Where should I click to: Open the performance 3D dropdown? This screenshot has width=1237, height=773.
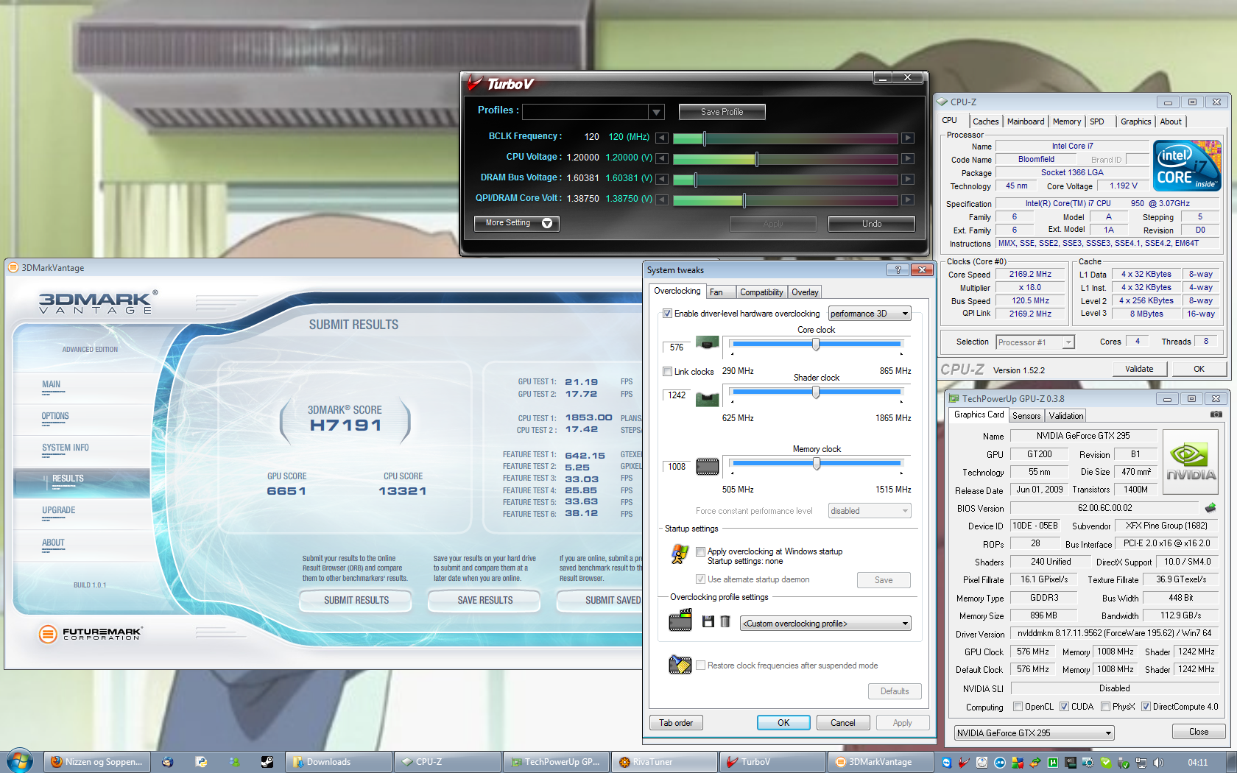(x=870, y=314)
